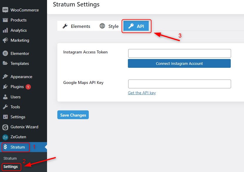244x172 pixels.
Task: Click Connect Instagram Account button
Action: coord(179,63)
